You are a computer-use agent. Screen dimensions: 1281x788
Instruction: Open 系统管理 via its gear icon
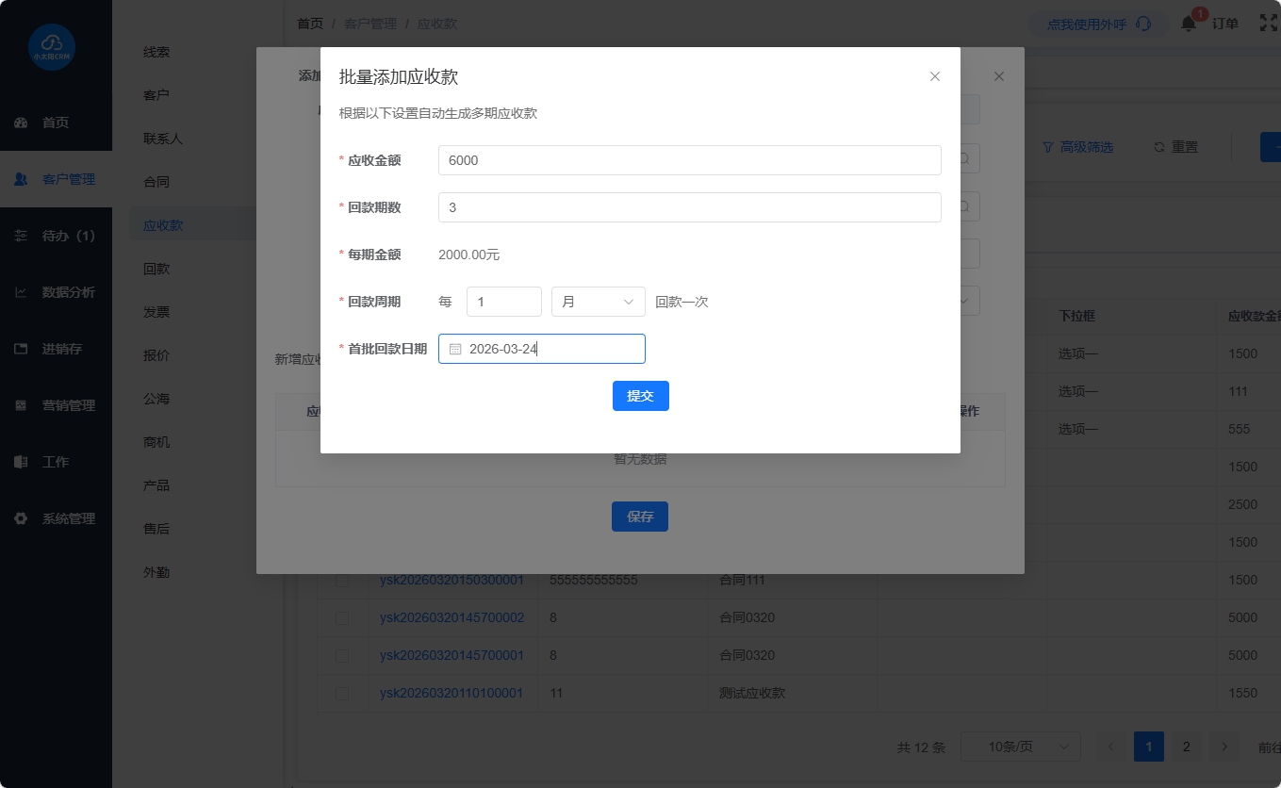(21, 518)
